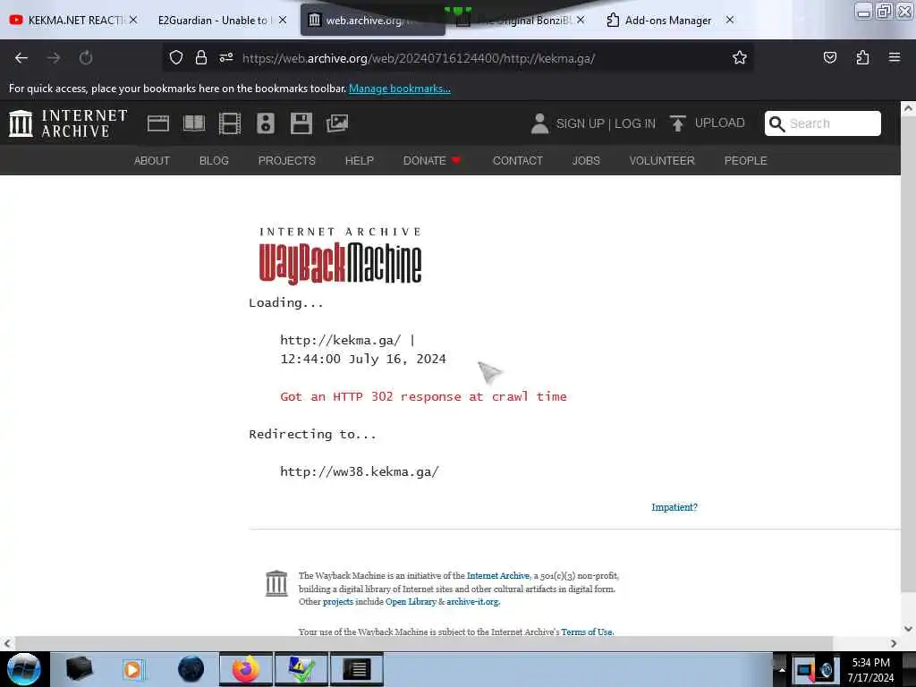
Task: Open the archive-it.org link
Action: [x=472, y=602]
